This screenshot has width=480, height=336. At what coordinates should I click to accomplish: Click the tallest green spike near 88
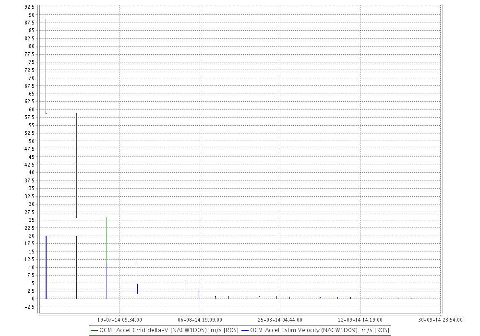(46, 66)
